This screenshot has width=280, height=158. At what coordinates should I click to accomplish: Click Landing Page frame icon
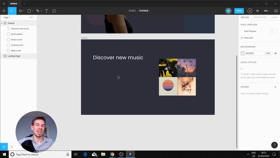[x=5, y=56]
